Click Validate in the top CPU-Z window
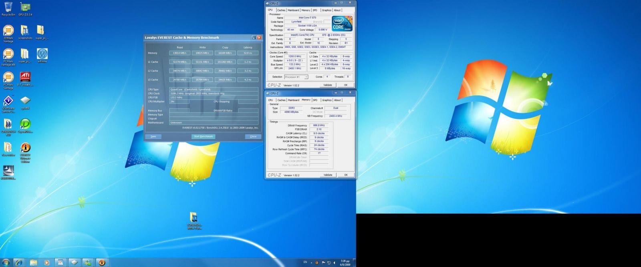Image resolution: width=641 pixels, height=267 pixels. (328, 85)
